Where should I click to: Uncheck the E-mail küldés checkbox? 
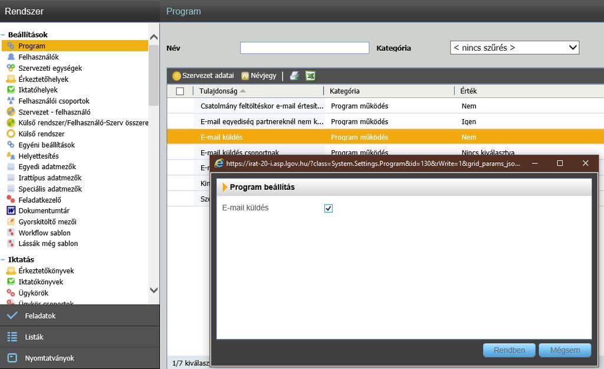(328, 208)
